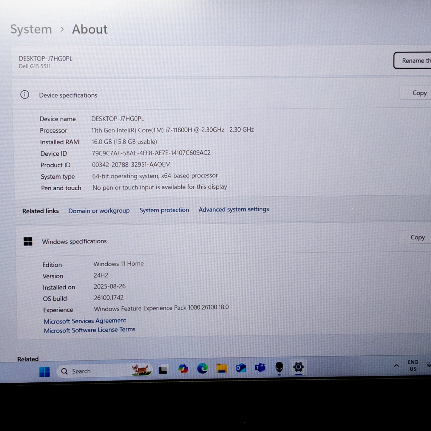
Task: Select the 64-bit operating system text
Action: tap(155, 176)
